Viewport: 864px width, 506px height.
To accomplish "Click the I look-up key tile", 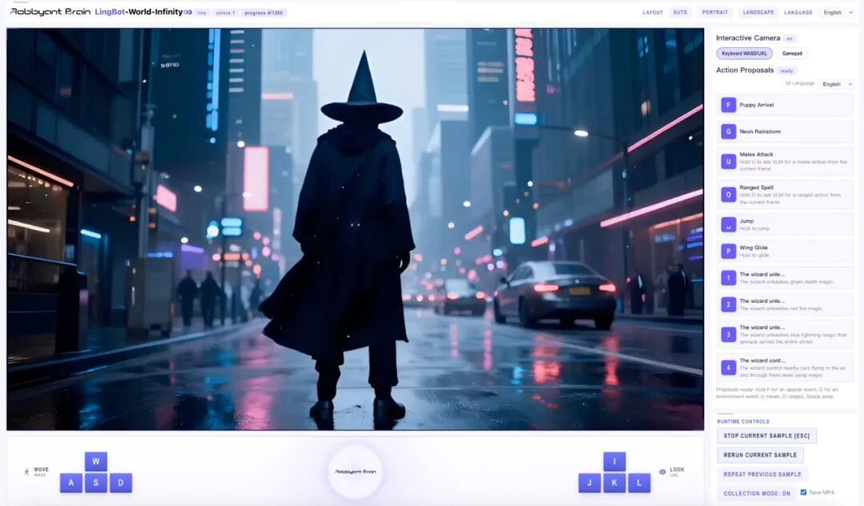I will (x=614, y=461).
